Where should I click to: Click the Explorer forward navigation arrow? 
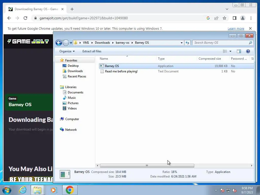click(x=66, y=43)
